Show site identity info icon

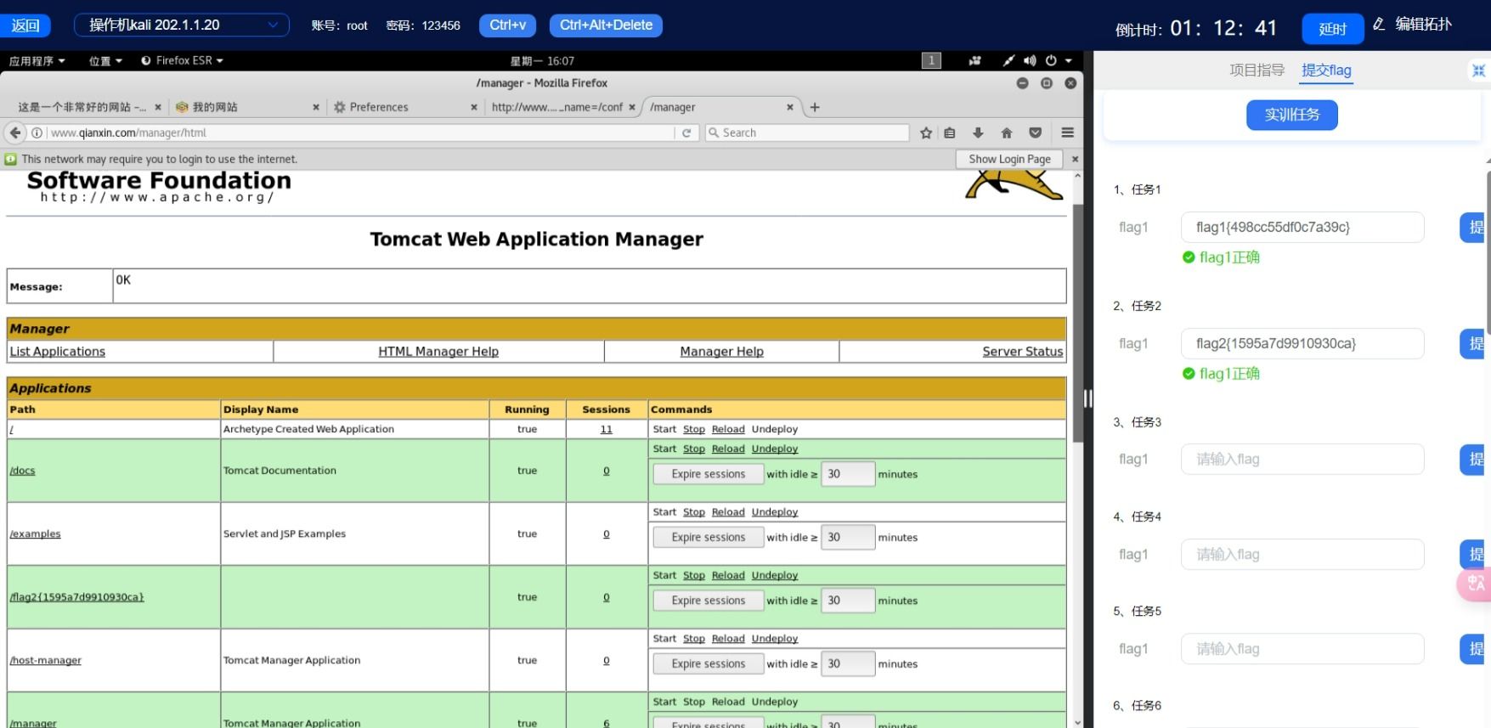tap(37, 133)
